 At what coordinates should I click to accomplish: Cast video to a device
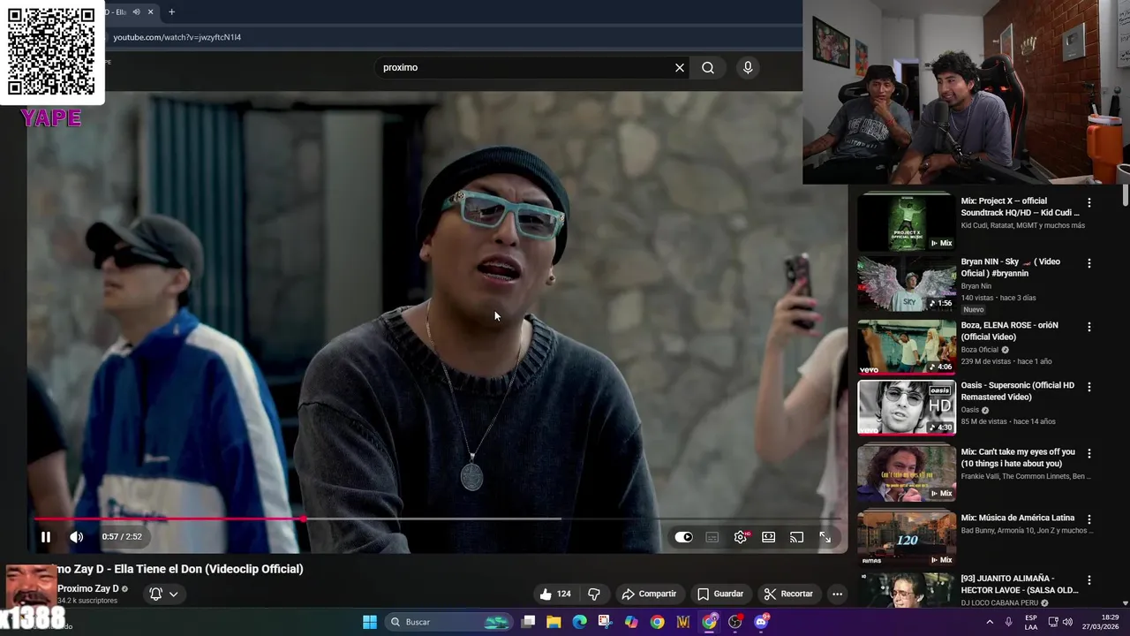click(796, 537)
